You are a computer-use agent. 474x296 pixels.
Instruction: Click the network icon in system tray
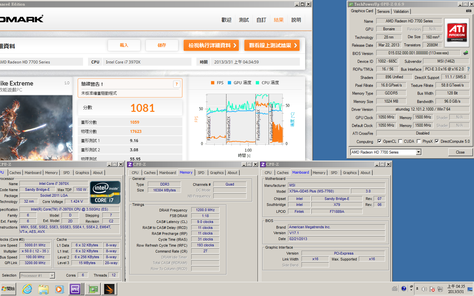coord(440,289)
